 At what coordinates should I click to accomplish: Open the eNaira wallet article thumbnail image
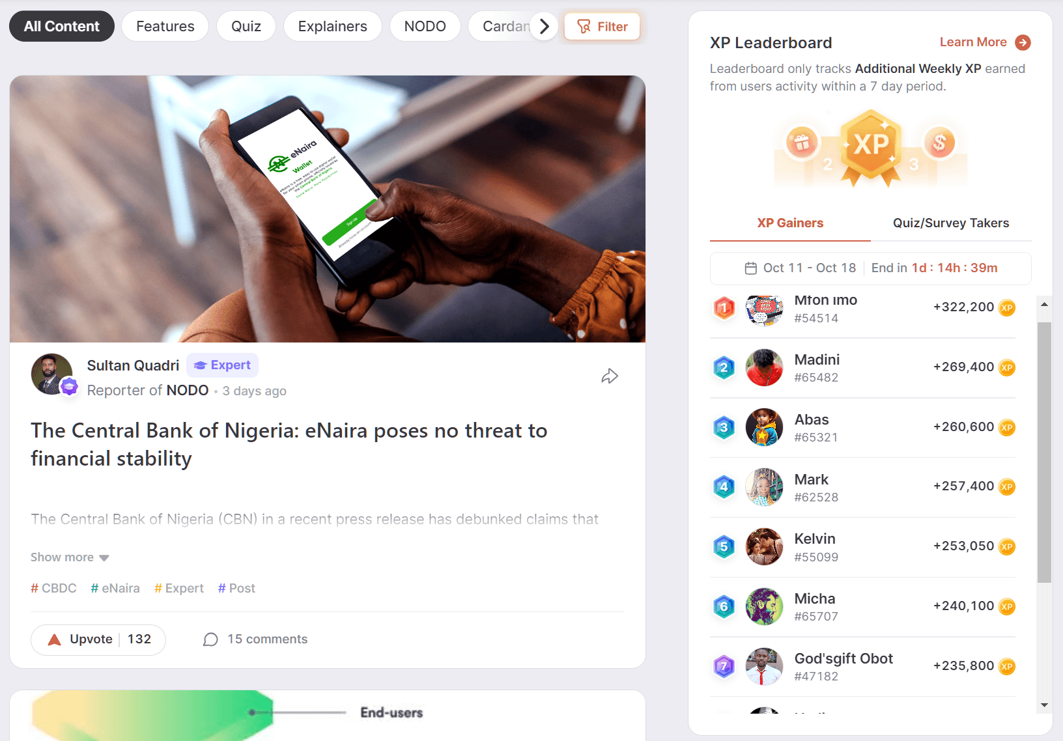click(328, 209)
